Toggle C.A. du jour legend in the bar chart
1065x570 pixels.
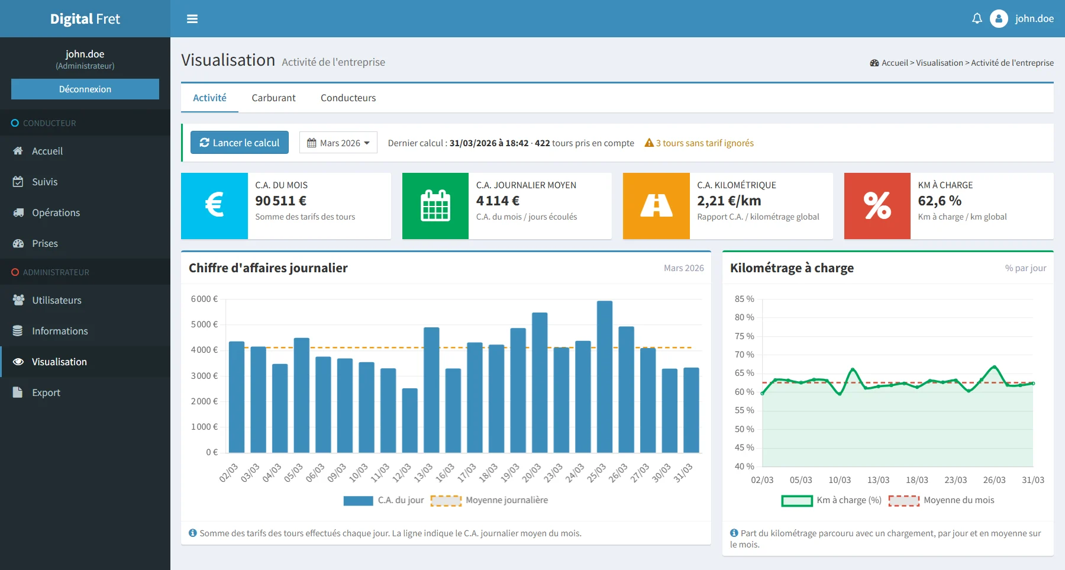383,500
